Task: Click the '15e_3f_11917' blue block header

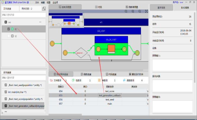Action: 111,40
